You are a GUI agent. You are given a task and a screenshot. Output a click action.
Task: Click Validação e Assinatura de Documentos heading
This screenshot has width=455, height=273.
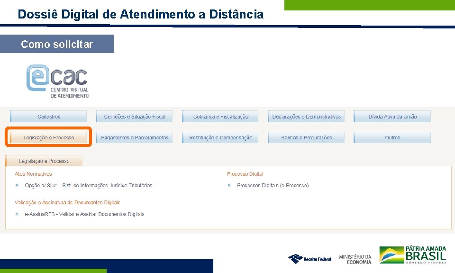coord(67,202)
